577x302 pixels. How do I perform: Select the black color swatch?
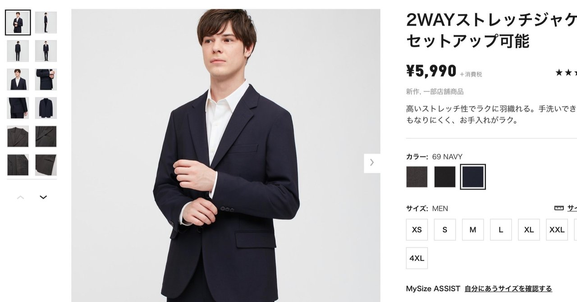(445, 177)
